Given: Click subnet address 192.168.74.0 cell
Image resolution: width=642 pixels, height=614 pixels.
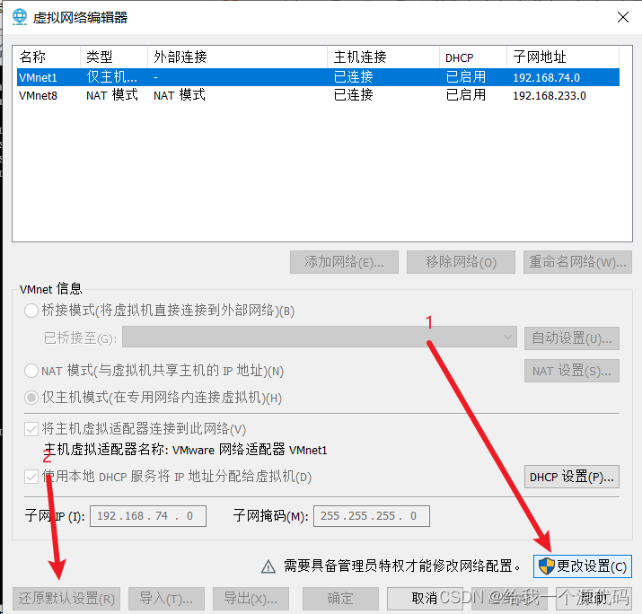Looking at the screenshot, I should tap(546, 78).
